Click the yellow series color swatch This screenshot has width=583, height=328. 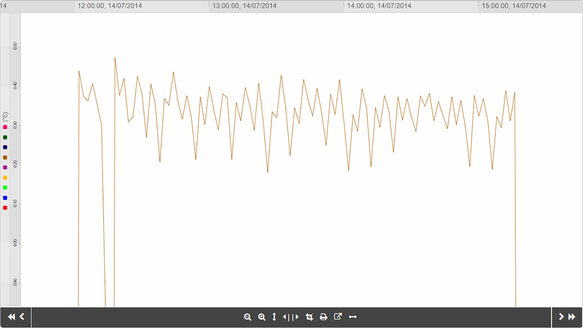pyautogui.click(x=5, y=178)
